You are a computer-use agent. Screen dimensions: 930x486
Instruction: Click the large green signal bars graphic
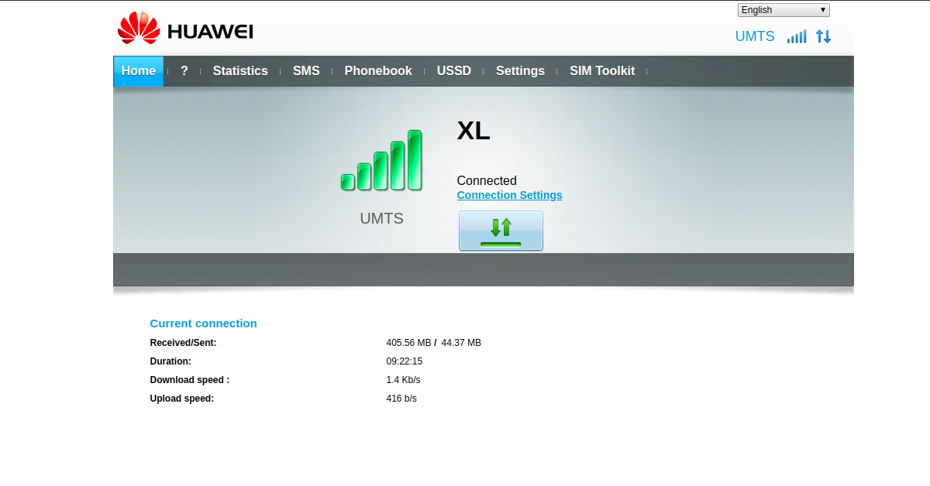[x=381, y=160]
